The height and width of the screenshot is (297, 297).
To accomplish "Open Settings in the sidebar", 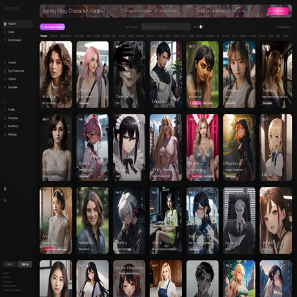I will pos(12,134).
